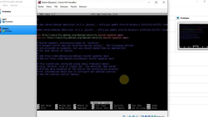Open Bantuan menu in VirtualBox Manager window
208x117 pixels.
point(14,5)
